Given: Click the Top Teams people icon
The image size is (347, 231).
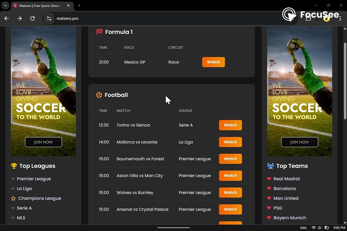Looking at the screenshot, I should tap(271, 166).
